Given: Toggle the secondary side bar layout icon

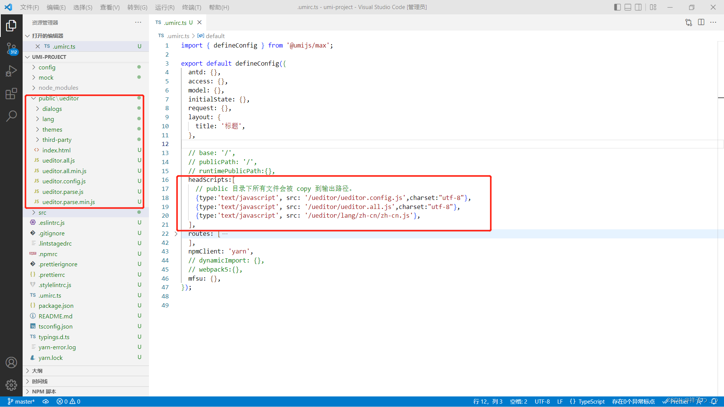Looking at the screenshot, I should click(x=638, y=7).
